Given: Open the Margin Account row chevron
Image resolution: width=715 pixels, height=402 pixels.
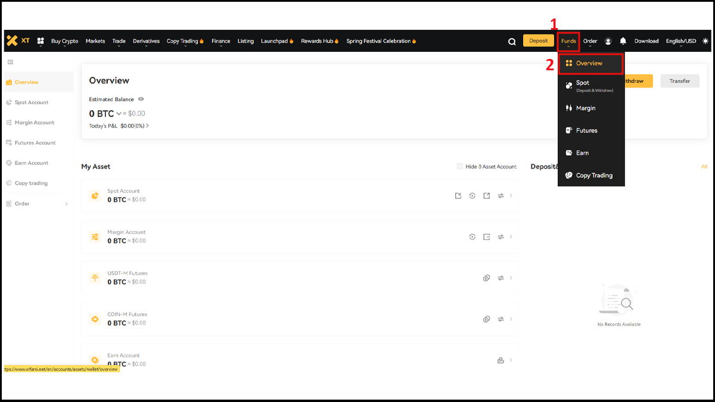Looking at the screenshot, I should point(511,236).
